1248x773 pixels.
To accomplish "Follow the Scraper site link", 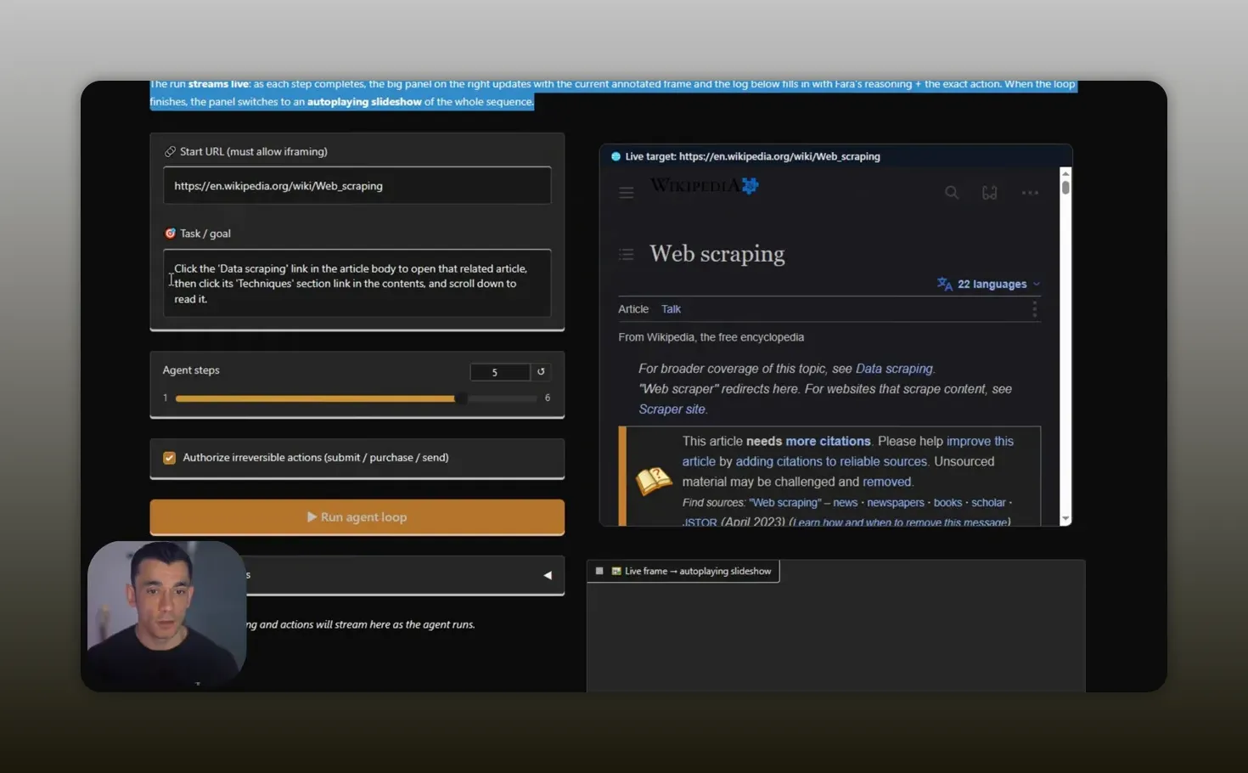I will pos(672,409).
